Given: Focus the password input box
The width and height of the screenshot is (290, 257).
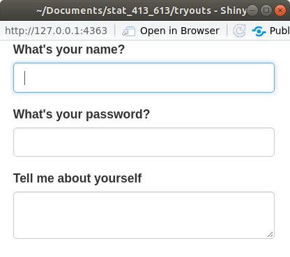Looking at the screenshot, I should tap(144, 142).
